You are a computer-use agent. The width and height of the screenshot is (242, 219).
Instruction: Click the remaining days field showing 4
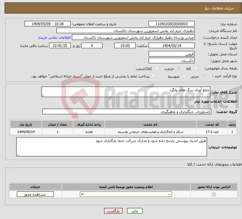(x=92, y=45)
